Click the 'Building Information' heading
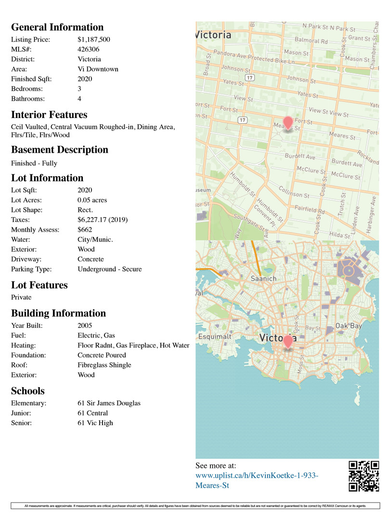 58,313
